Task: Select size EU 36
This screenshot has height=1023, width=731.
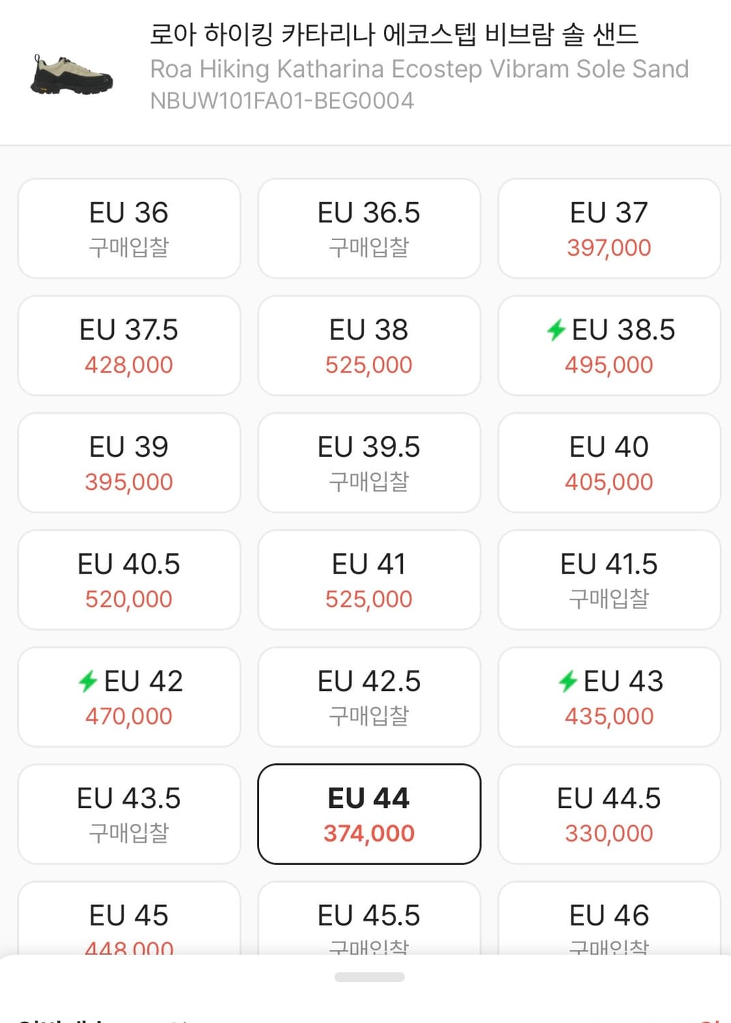Action: (x=129, y=228)
